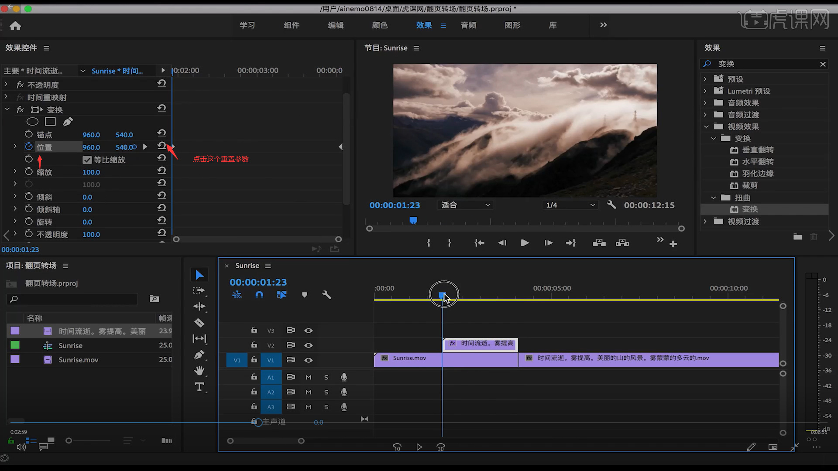Select the Type tool

coord(199,387)
